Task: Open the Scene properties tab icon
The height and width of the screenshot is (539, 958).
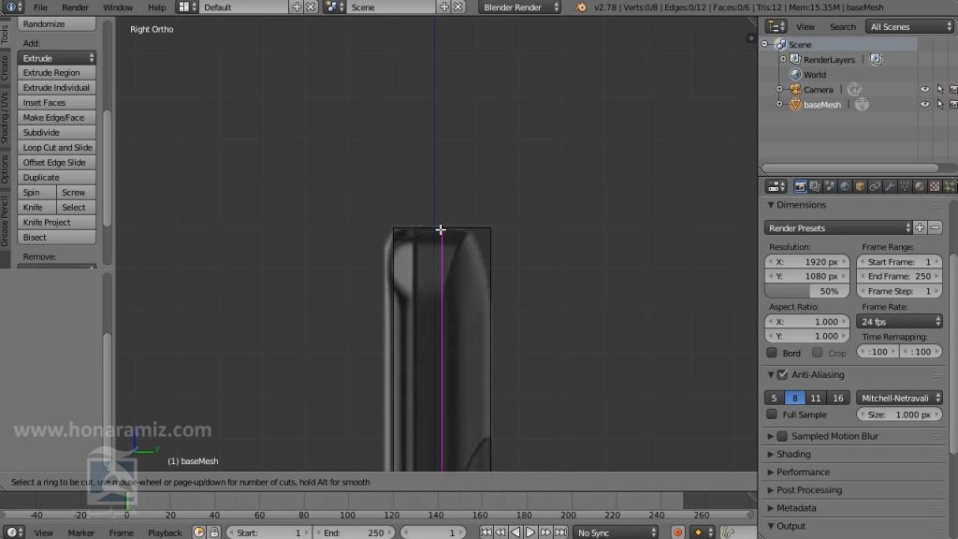Action: tap(830, 186)
